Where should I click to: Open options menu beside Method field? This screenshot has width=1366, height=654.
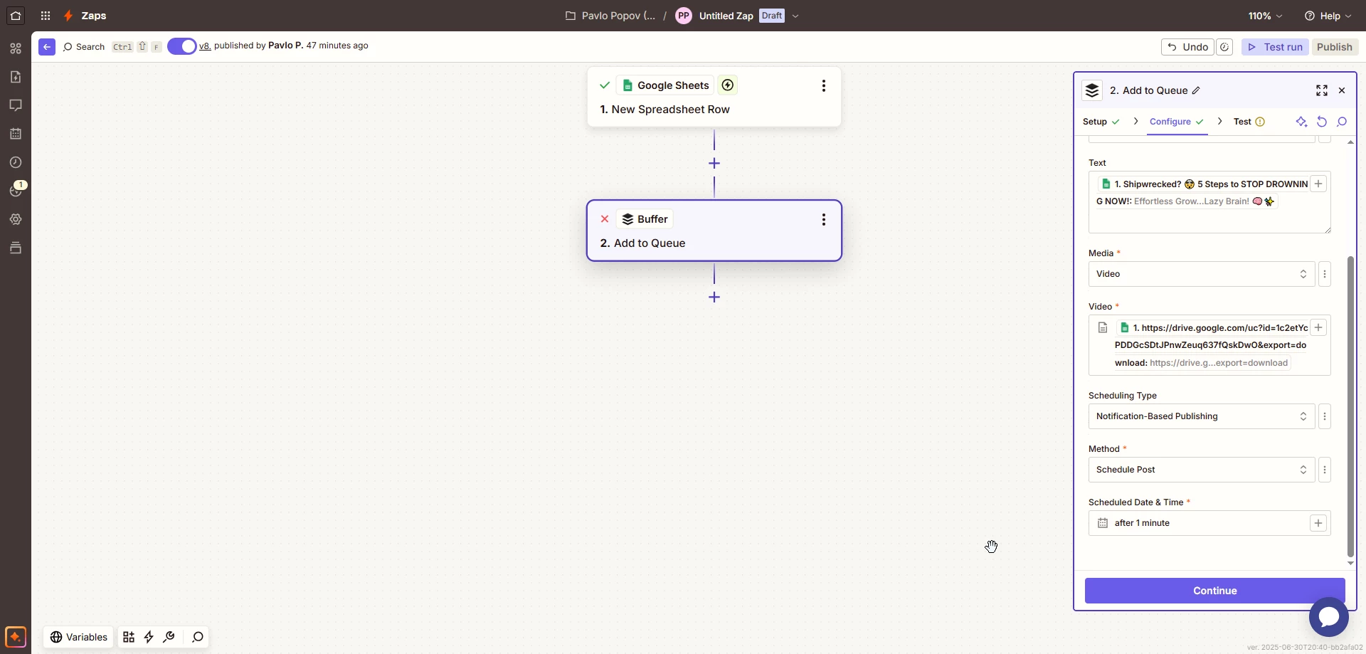(x=1325, y=470)
